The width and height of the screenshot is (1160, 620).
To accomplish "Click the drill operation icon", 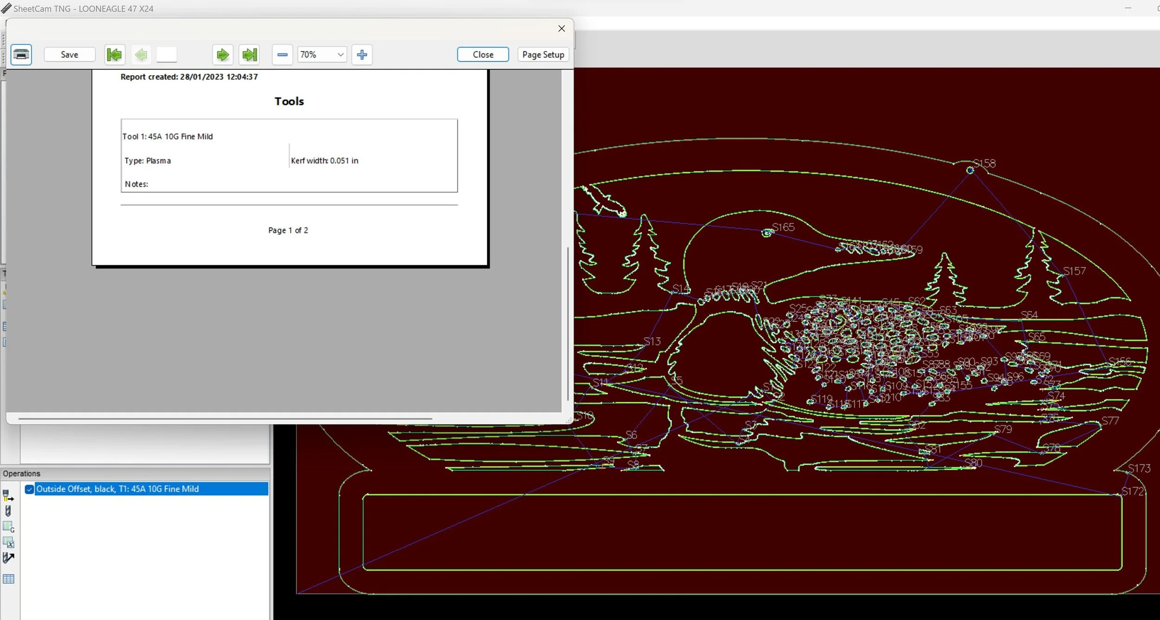I will (x=8, y=511).
